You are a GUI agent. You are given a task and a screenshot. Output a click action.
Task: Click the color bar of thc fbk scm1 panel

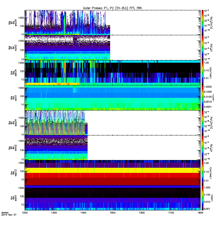203,198
